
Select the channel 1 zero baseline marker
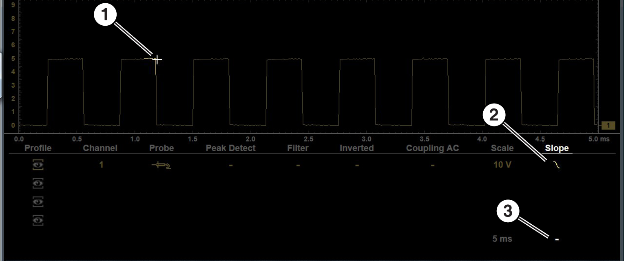click(608, 125)
